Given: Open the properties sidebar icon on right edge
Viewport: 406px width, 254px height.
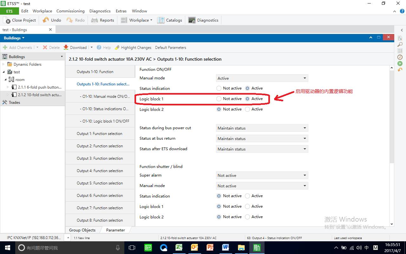Looking at the screenshot, I should point(400,38).
